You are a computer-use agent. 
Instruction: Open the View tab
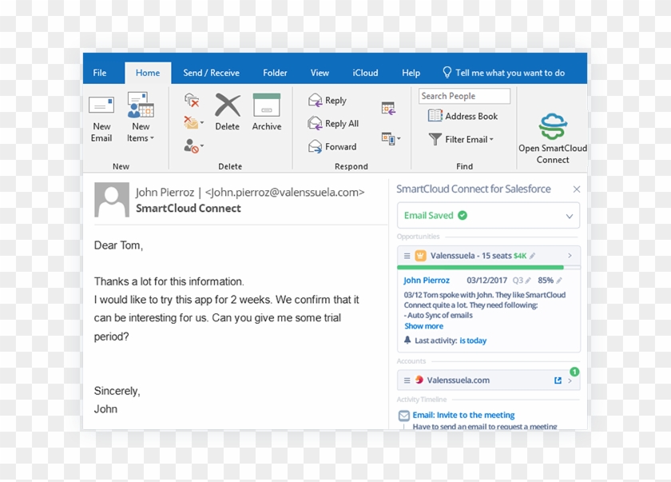pyautogui.click(x=320, y=73)
